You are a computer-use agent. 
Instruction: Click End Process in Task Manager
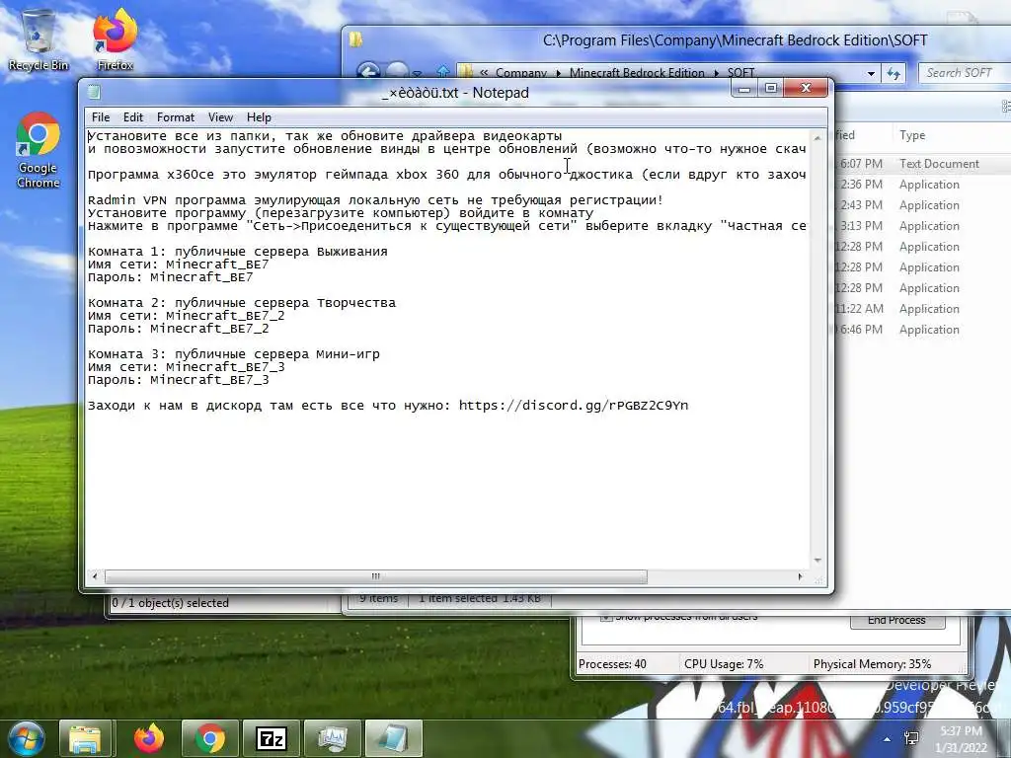tap(896, 620)
